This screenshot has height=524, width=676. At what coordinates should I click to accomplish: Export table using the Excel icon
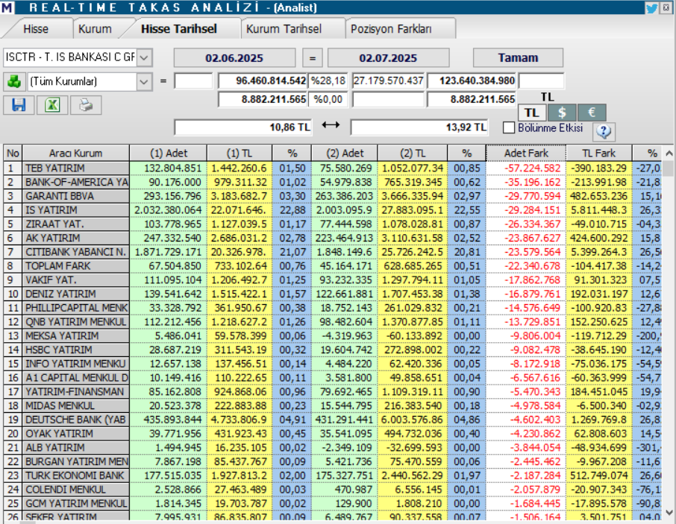52,105
